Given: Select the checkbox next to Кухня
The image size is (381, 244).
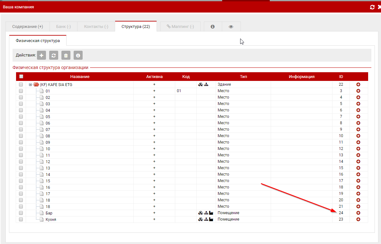Looking at the screenshot, I should pos(21,219).
